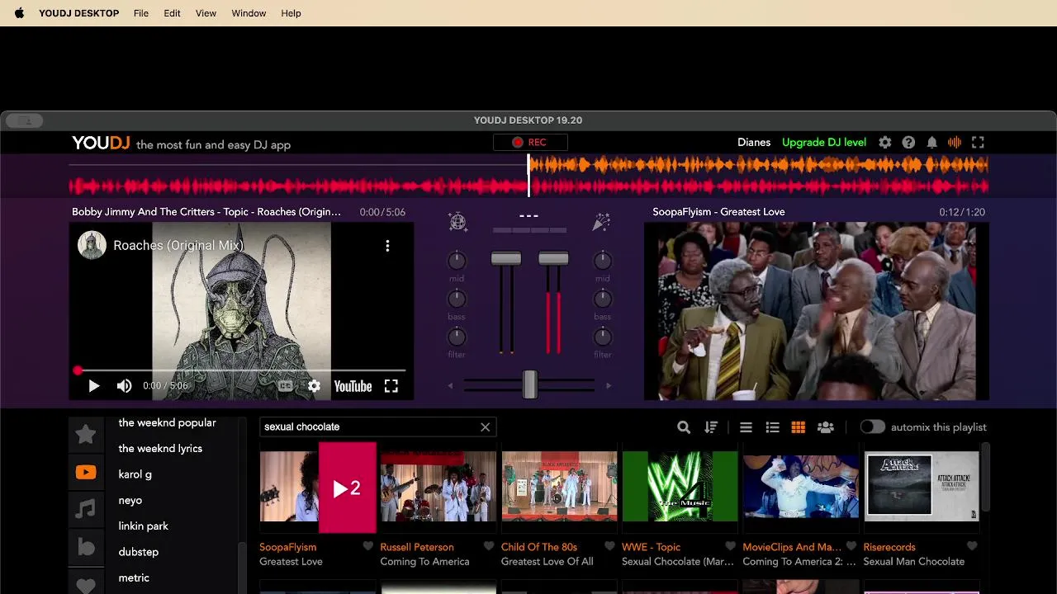The width and height of the screenshot is (1057, 594).
Task: Open the YouTube video three-dot menu
Action: pos(387,246)
